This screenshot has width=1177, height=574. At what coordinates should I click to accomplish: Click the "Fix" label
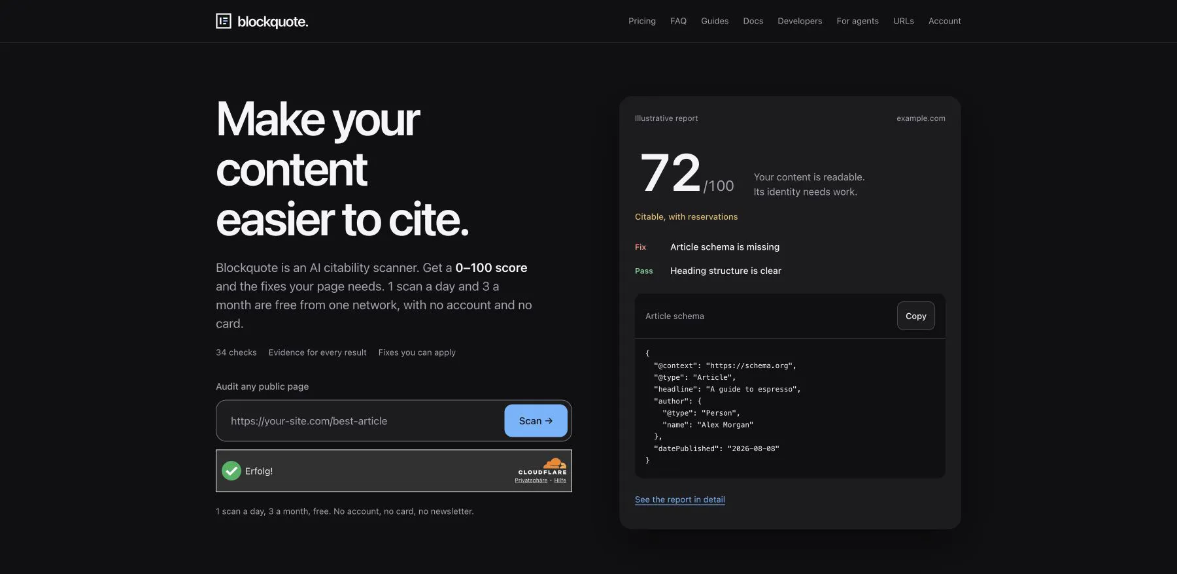click(x=640, y=247)
